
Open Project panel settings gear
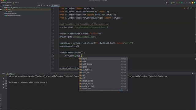click(47, 5)
